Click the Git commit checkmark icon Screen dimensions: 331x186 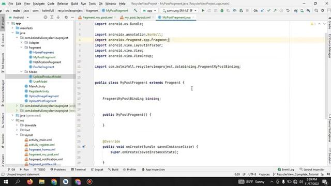pyautogui.click(x=269, y=10)
